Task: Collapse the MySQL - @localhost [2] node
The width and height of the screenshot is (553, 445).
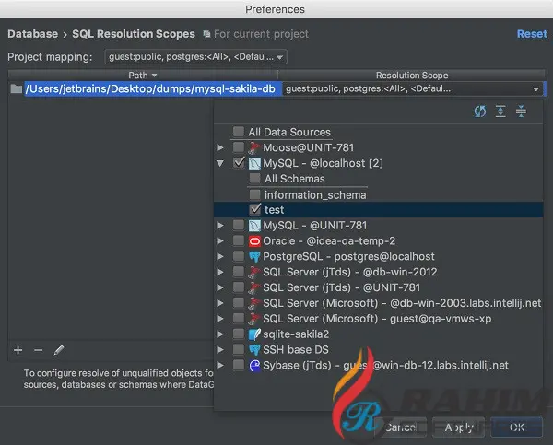Action: (220, 163)
